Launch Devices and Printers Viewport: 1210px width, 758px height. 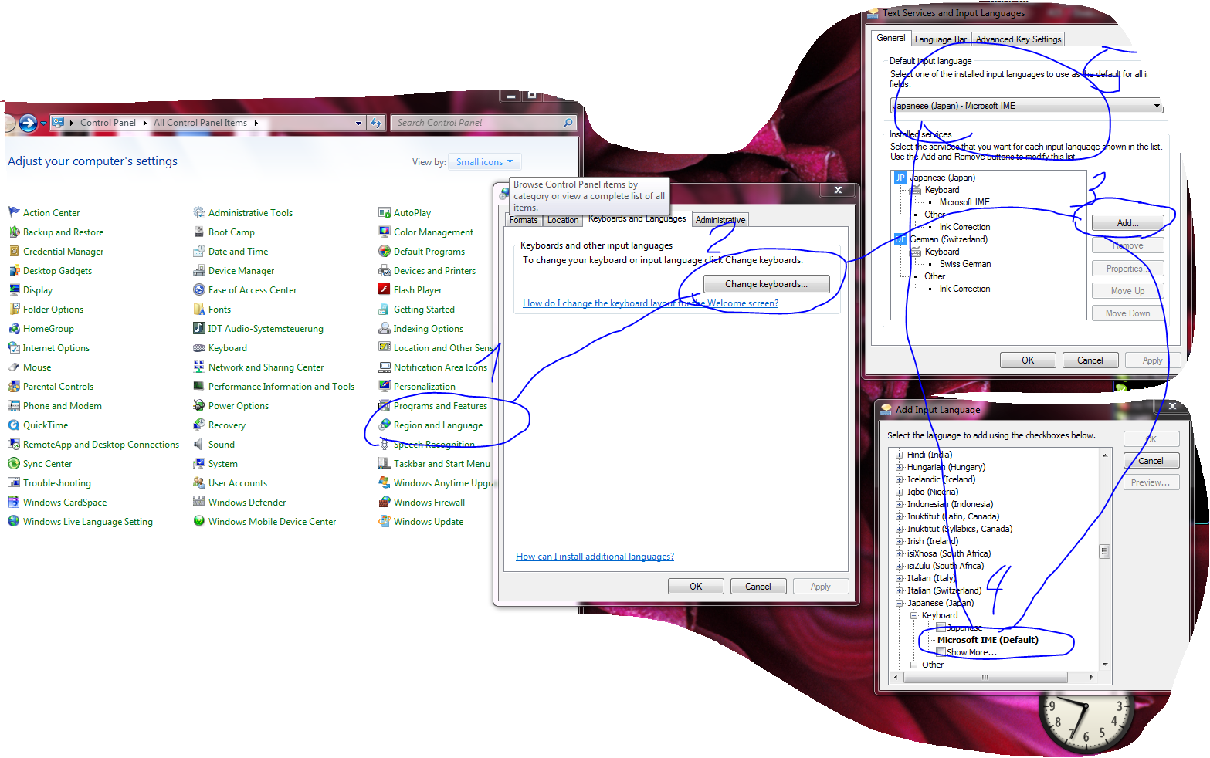(x=435, y=270)
